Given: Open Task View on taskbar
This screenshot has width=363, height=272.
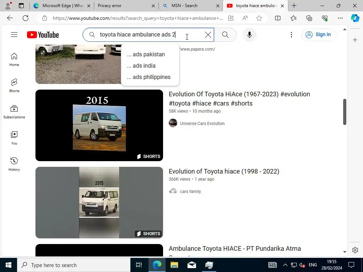Looking at the screenshot, I should 139,265.
